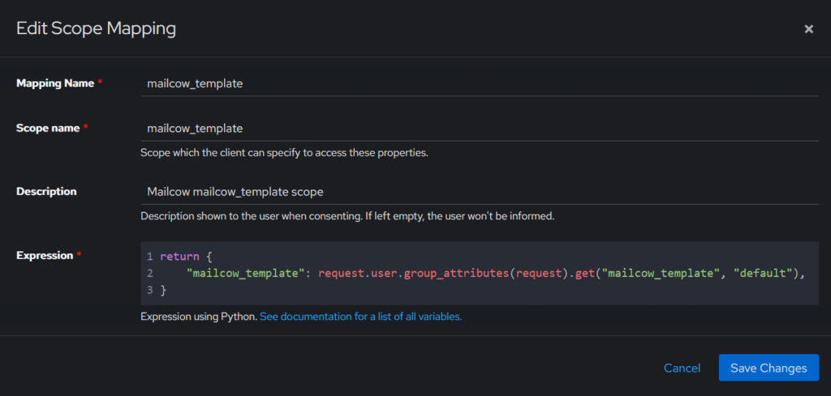Click Save Changes button
The width and height of the screenshot is (831, 396).
coord(769,368)
